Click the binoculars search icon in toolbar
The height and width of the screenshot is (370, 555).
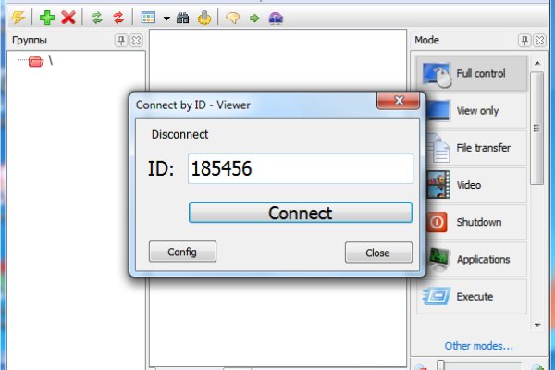coord(183,18)
